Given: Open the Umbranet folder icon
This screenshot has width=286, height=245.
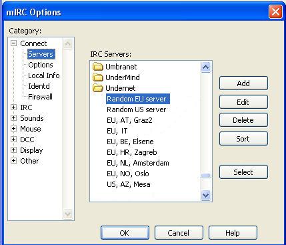Looking at the screenshot, I should [x=98, y=67].
